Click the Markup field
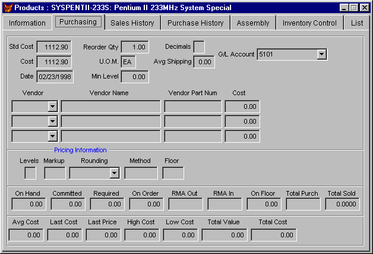This screenshot has height=254, width=373. click(55, 173)
